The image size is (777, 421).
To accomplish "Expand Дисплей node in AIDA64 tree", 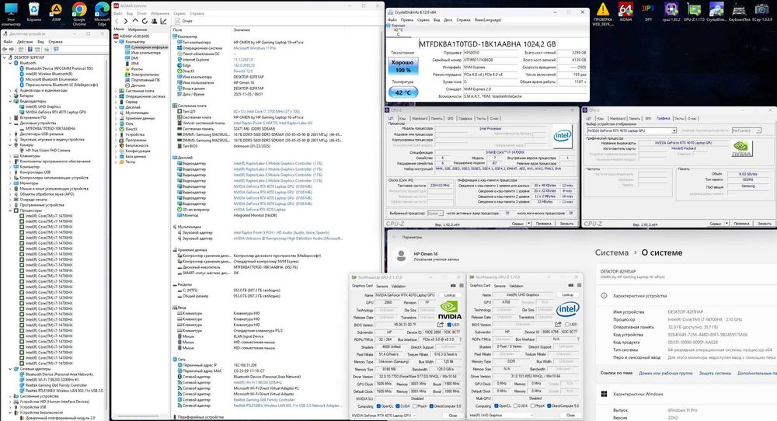I will click(x=116, y=107).
